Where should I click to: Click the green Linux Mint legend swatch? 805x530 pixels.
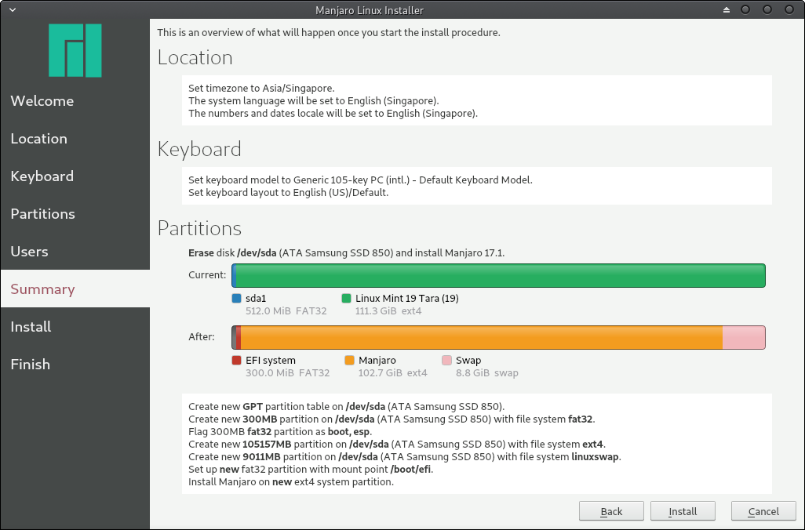coord(347,298)
